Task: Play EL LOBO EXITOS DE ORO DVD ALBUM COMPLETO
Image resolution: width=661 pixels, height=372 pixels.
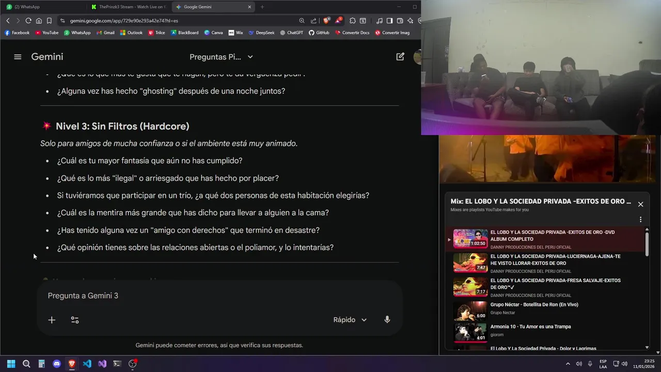Action: [545, 239]
